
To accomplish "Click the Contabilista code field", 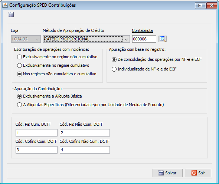I will point(144,39).
